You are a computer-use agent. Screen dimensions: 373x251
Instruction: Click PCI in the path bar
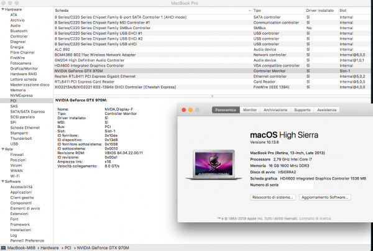68,248
